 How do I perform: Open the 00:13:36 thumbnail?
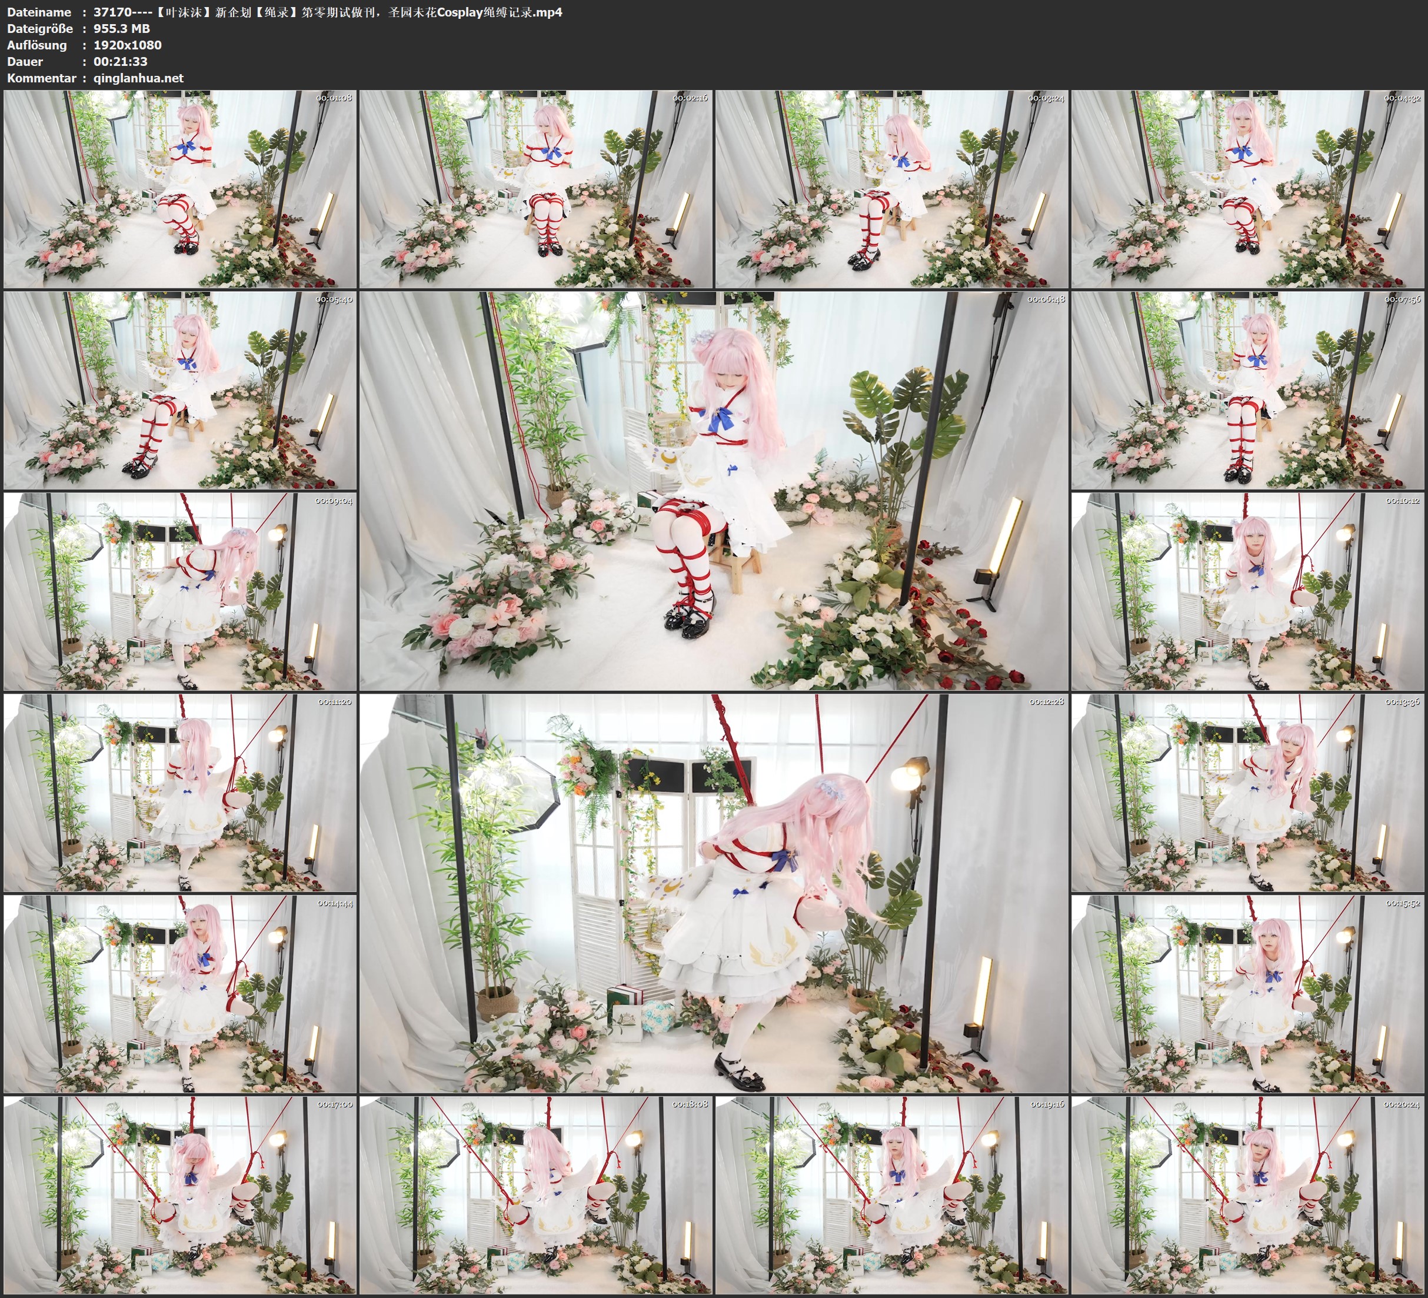pyautogui.click(x=1248, y=792)
